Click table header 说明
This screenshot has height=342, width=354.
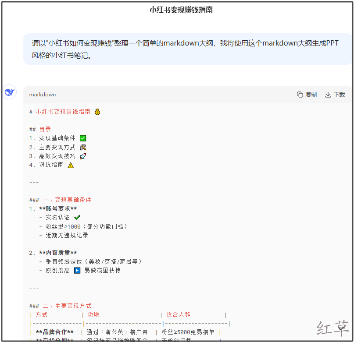94,314
